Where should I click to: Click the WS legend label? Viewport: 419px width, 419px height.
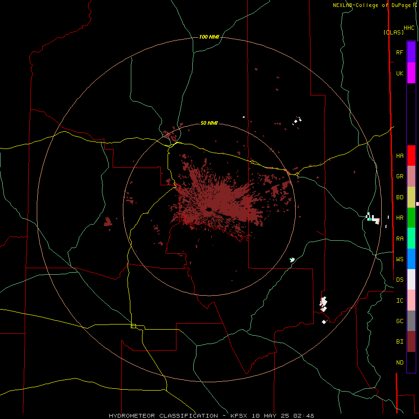point(399,259)
